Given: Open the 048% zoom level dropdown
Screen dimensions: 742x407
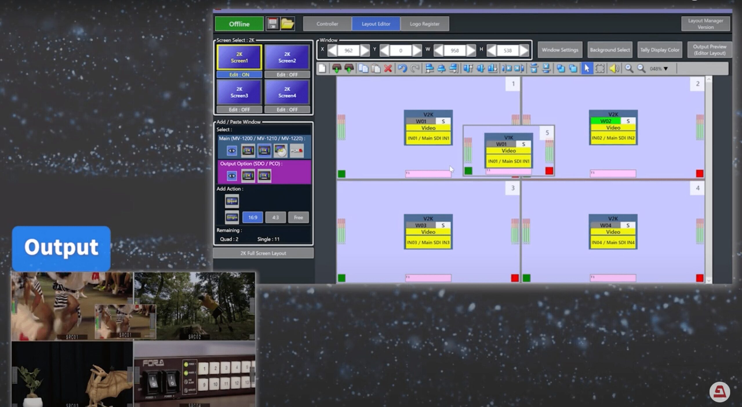Looking at the screenshot, I should [666, 69].
